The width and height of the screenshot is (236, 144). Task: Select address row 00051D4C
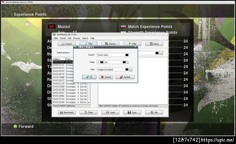[70, 93]
